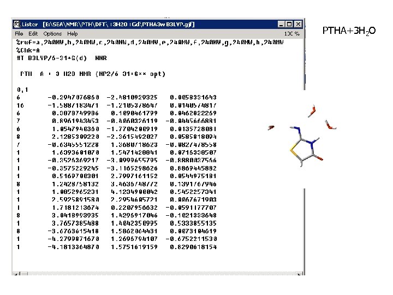Click the value 0.1090461799

tap(134, 113)
